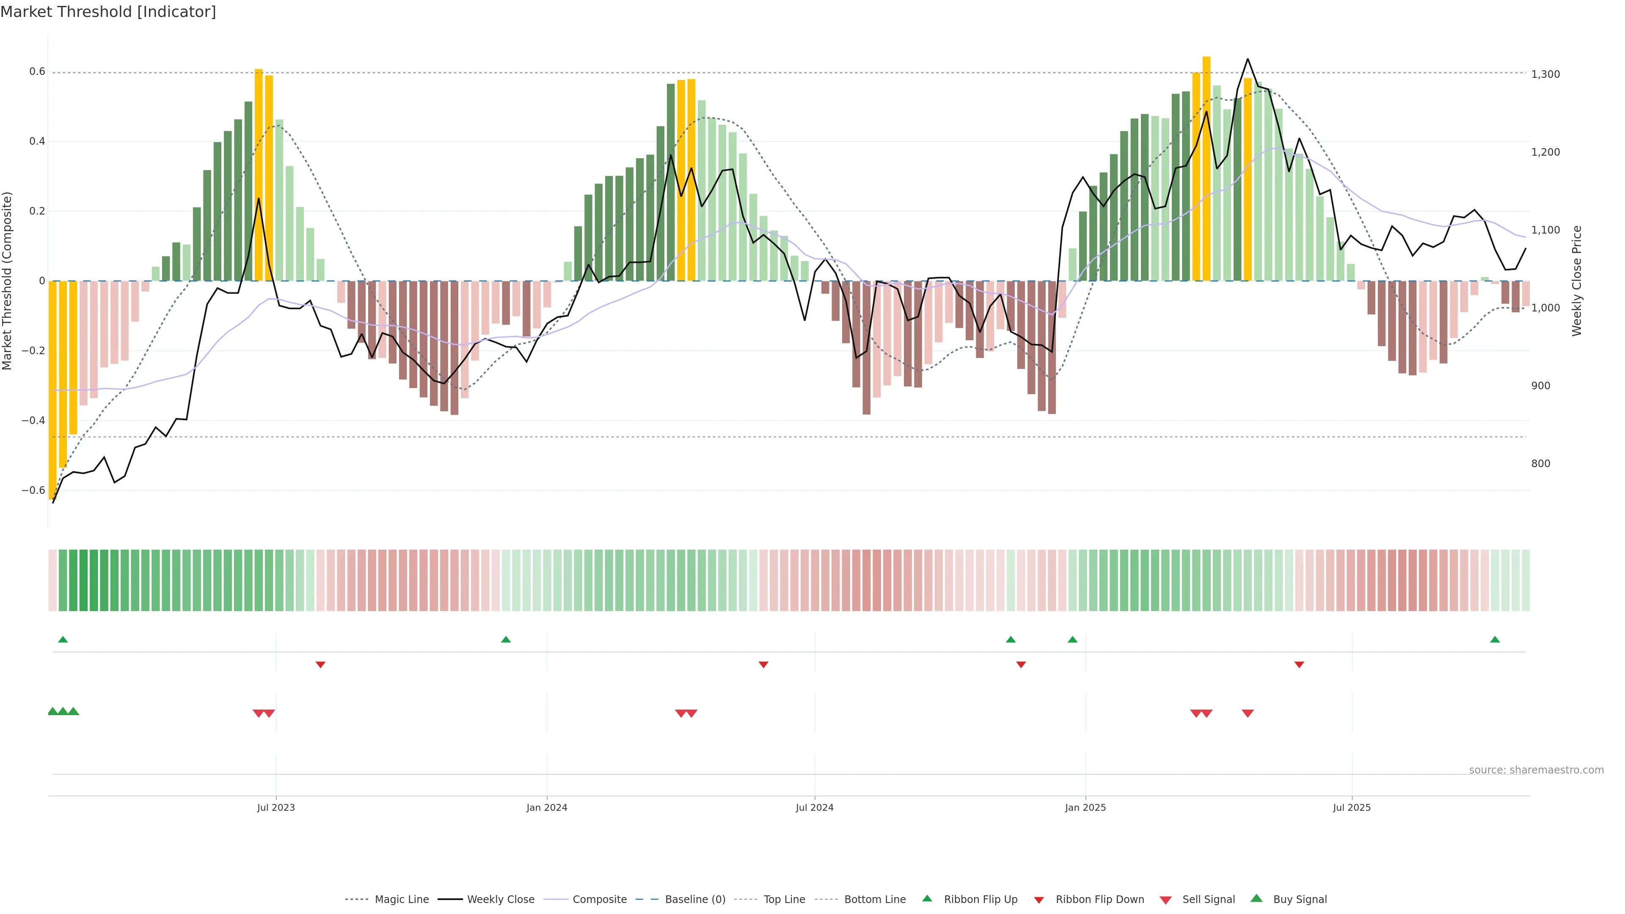Screen dimensions: 1625x914
Task: Click the green Buy Signal triangle in legend
Action: [1256, 899]
